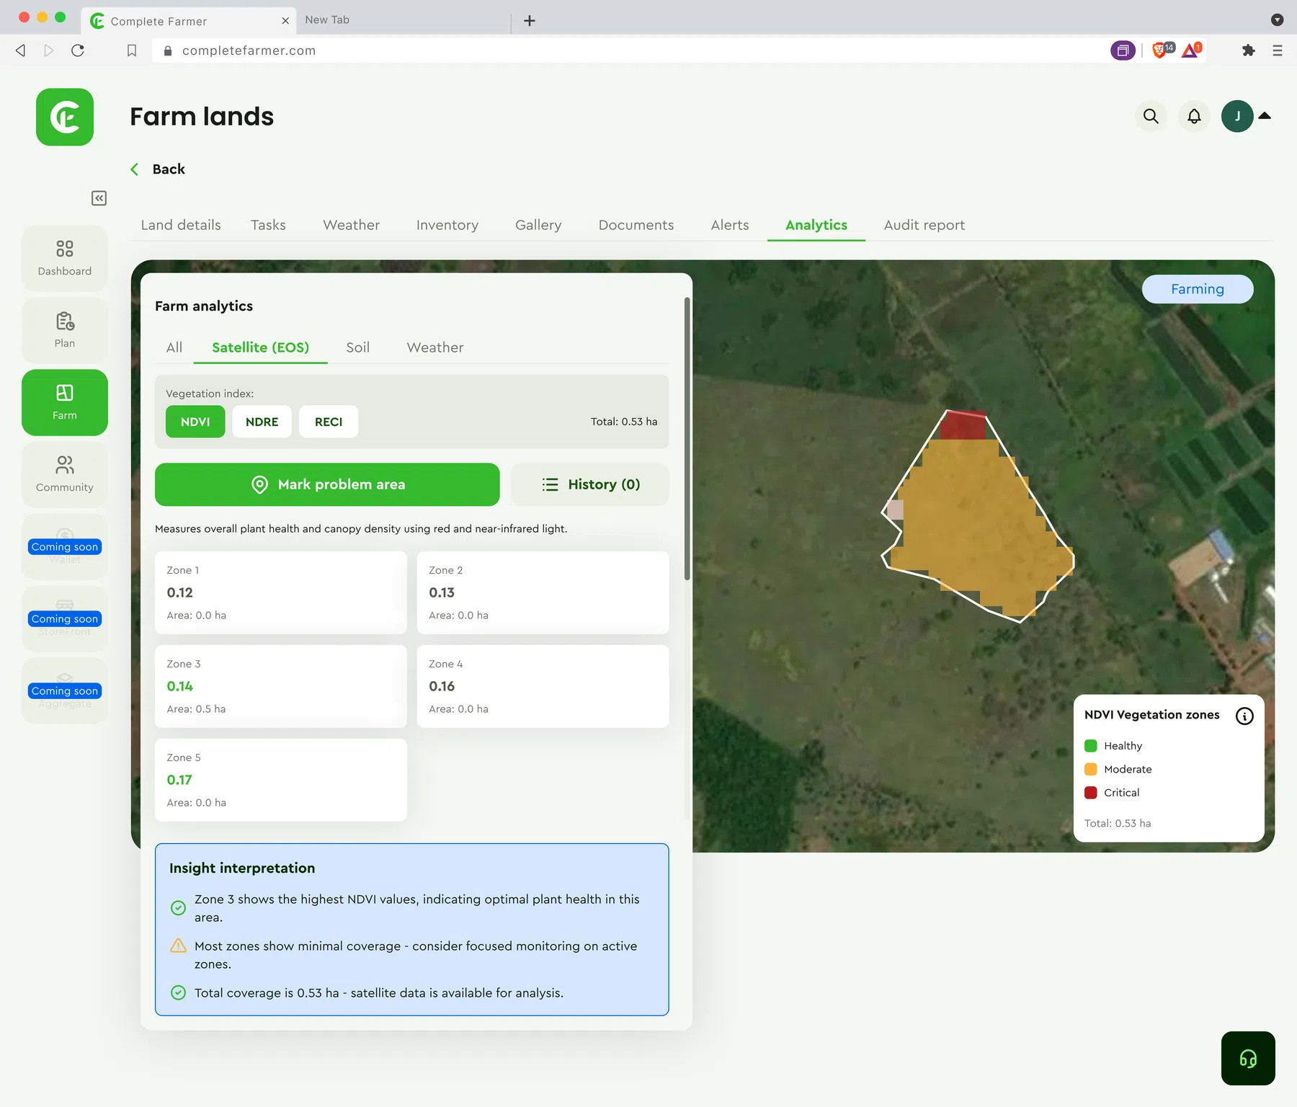Click the Healthy green legend swatch

tap(1091, 746)
